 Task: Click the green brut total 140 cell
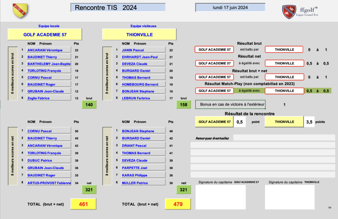coord(89,105)
